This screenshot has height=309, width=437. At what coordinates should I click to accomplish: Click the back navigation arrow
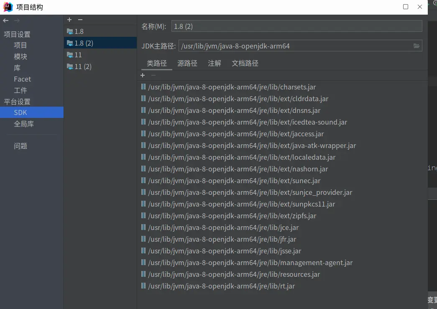(5, 20)
